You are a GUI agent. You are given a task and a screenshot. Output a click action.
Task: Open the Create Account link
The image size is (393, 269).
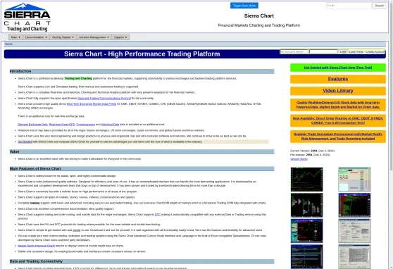(x=375, y=51)
